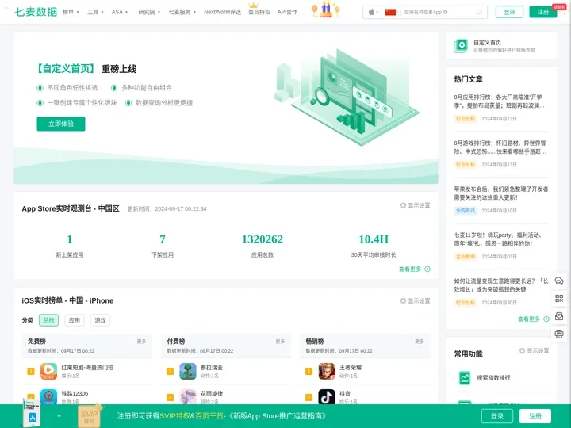Open the 铁路12306 app icon
Screen dimensions: 571x428
pos(48,397)
